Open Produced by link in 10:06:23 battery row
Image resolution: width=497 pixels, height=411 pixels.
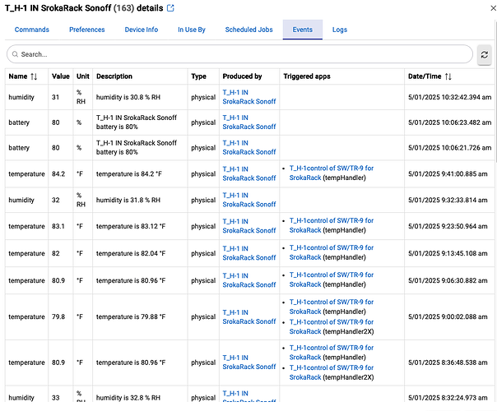[249, 122]
